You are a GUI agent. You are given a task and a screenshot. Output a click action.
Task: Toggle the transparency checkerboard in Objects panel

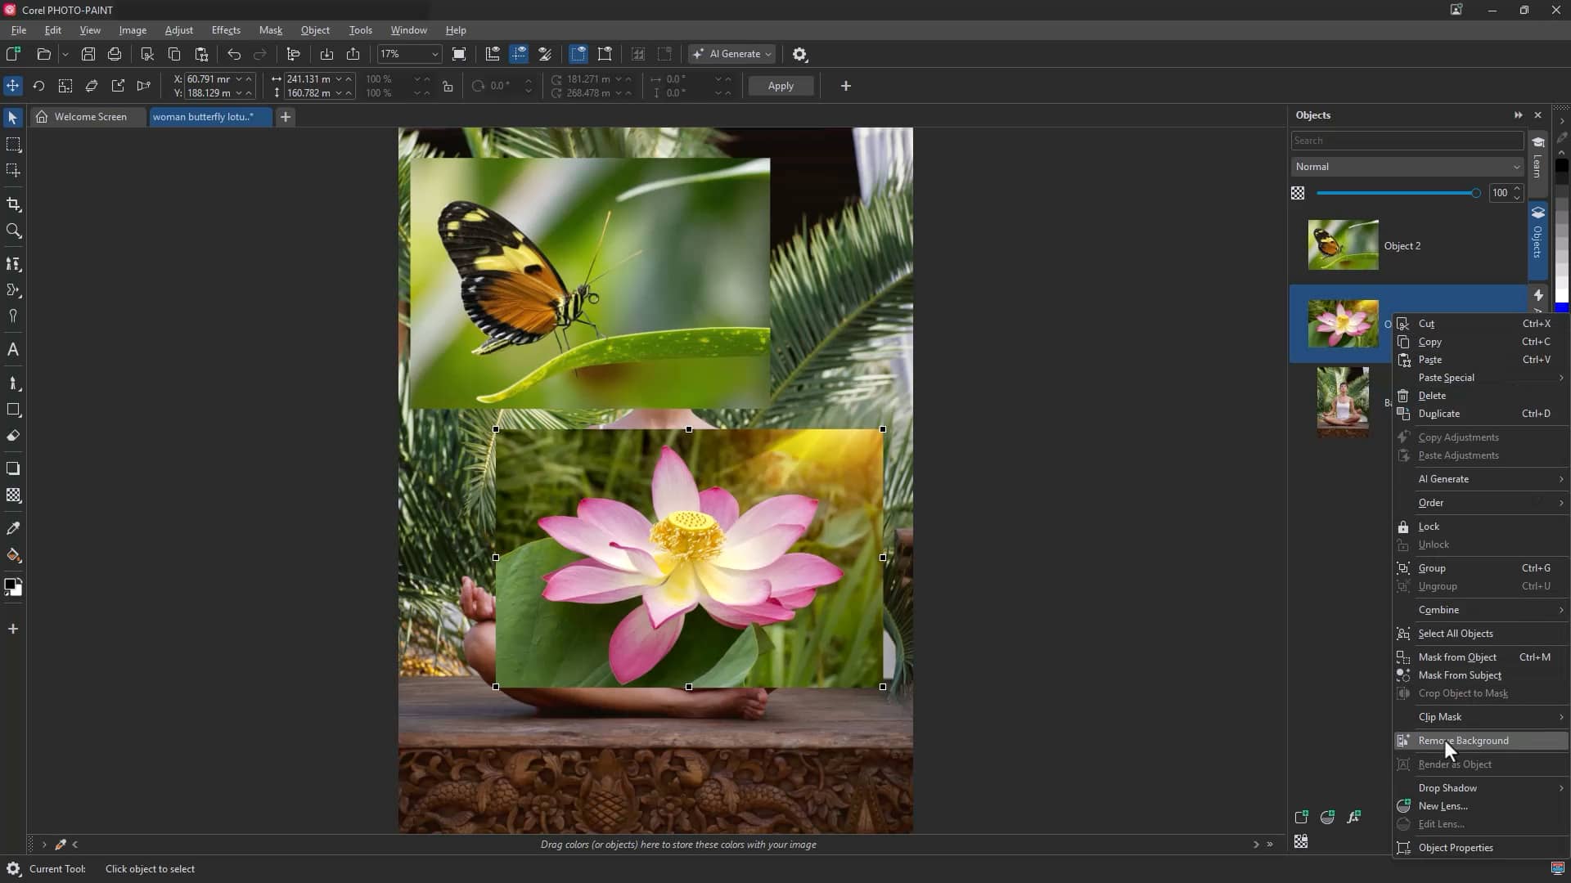pyautogui.click(x=1299, y=193)
